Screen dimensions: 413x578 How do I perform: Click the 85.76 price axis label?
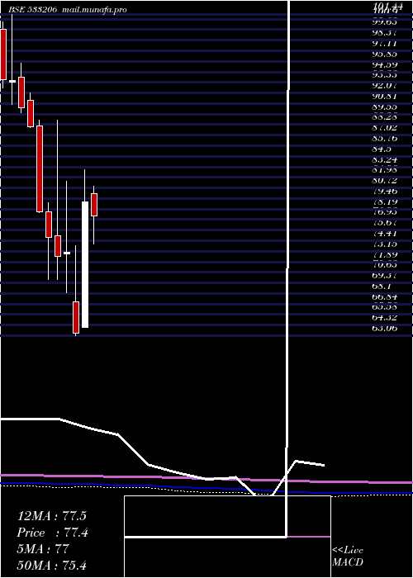coord(385,139)
